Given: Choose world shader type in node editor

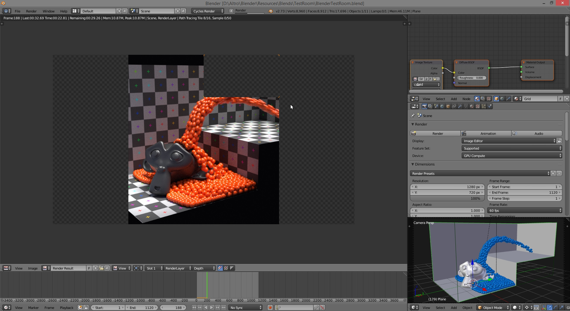Looking at the screenshot, I should pos(502,99).
